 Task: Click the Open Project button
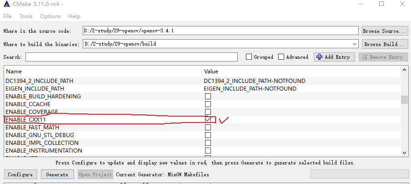coord(95,174)
